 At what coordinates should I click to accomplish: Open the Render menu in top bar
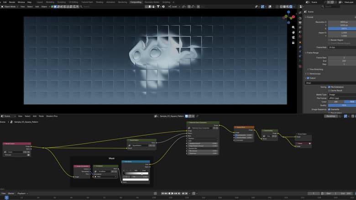click(12, 2)
